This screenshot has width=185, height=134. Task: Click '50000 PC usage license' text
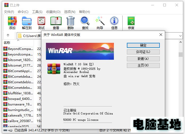tap(81, 120)
